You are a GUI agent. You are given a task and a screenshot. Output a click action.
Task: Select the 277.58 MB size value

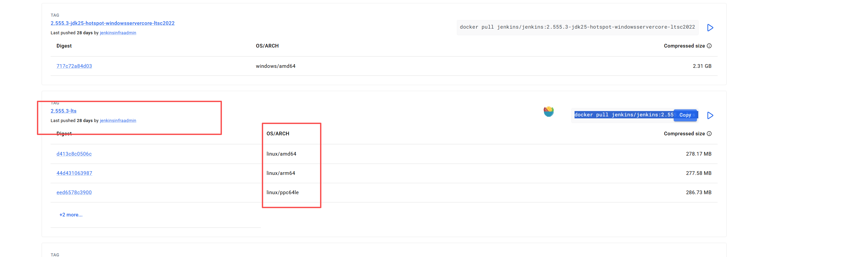[x=699, y=173]
